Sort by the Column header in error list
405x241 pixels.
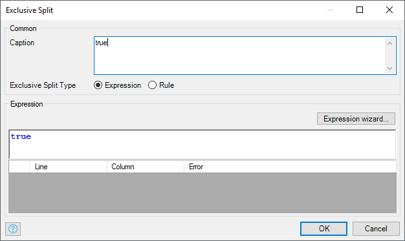(x=146, y=167)
